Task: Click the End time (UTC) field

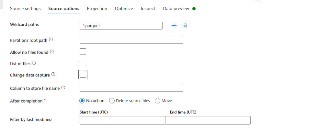Action: pos(208,120)
